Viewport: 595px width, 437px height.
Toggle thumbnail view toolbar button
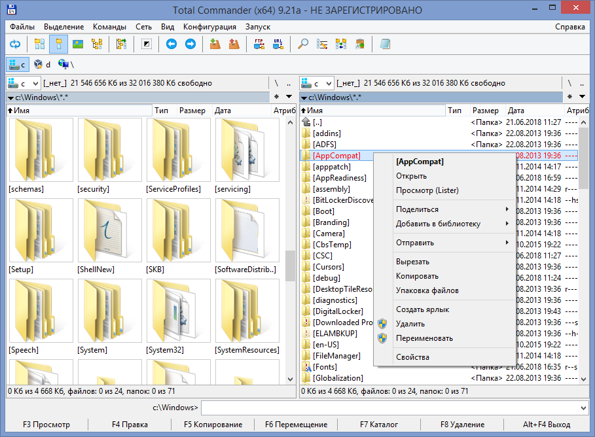78,44
